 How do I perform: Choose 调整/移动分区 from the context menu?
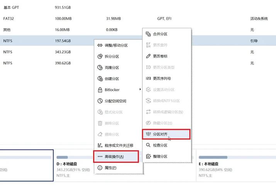point(118,45)
